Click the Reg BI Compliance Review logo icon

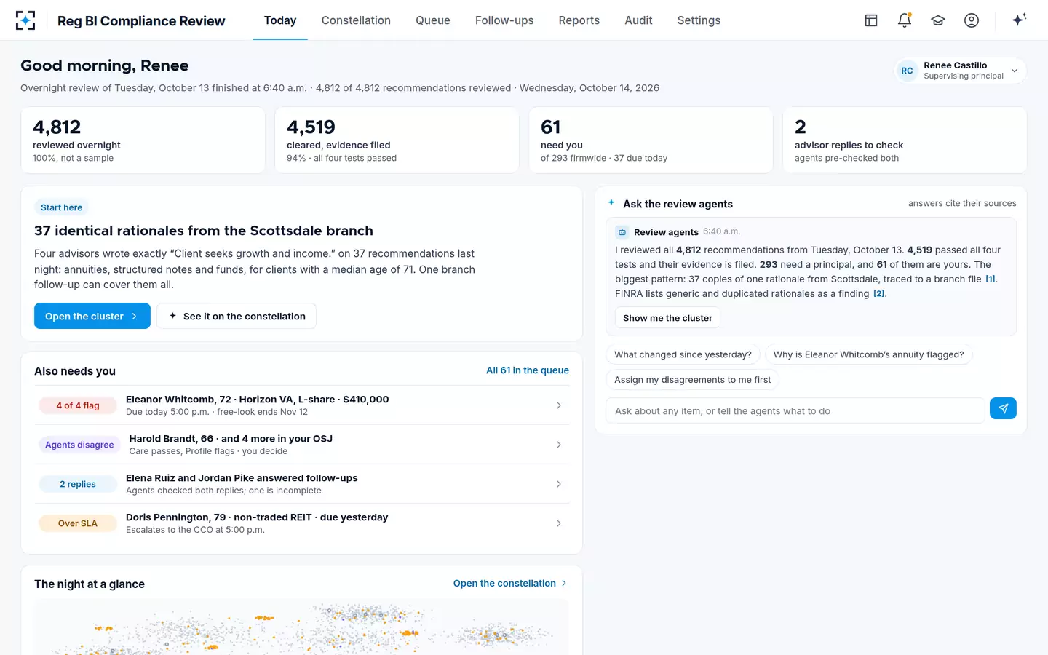(x=25, y=20)
